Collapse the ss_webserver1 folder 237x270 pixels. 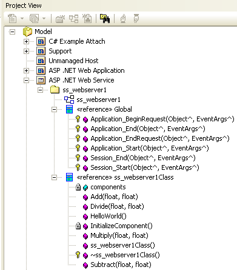40,90
